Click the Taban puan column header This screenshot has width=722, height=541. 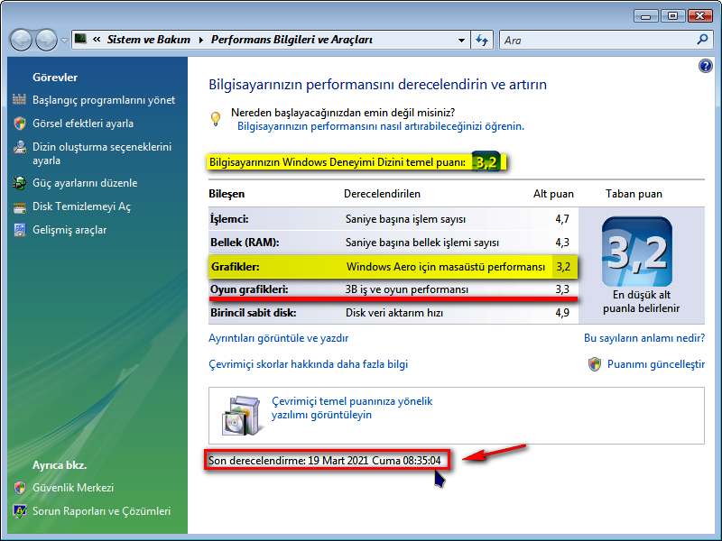(x=634, y=194)
